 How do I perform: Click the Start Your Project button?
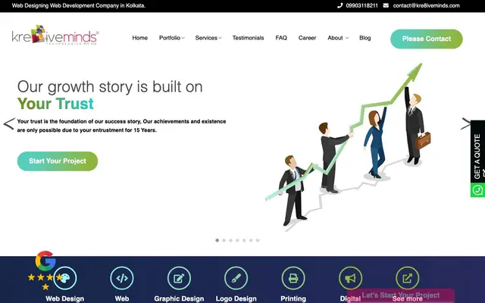click(58, 161)
